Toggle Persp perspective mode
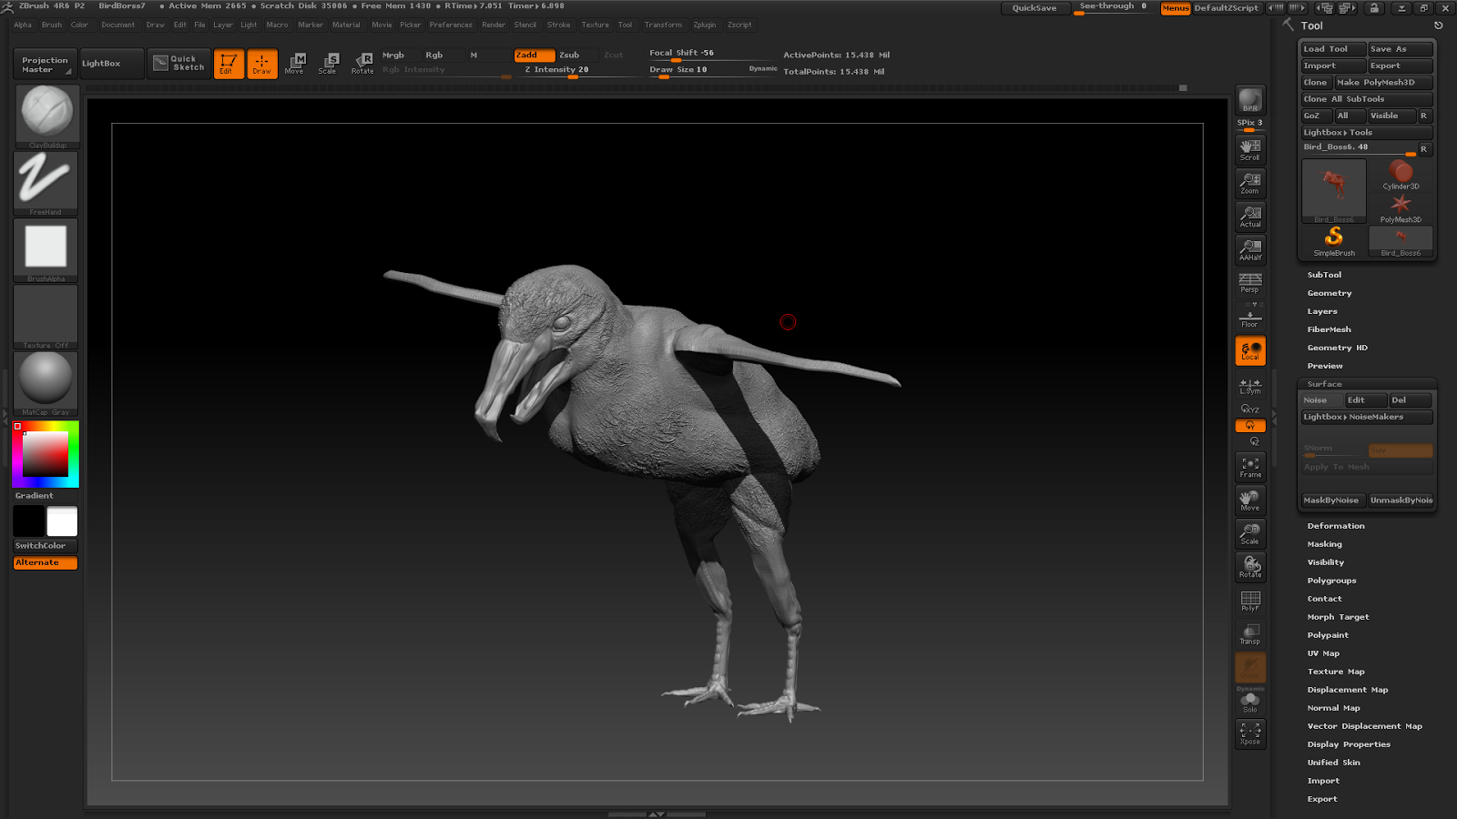This screenshot has height=819, width=1457. 1250,283
